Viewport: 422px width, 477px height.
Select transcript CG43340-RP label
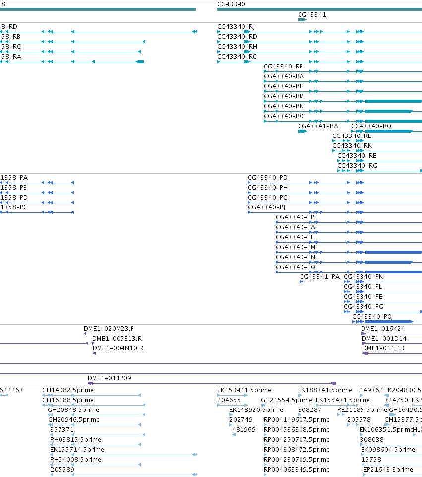[x=284, y=67]
